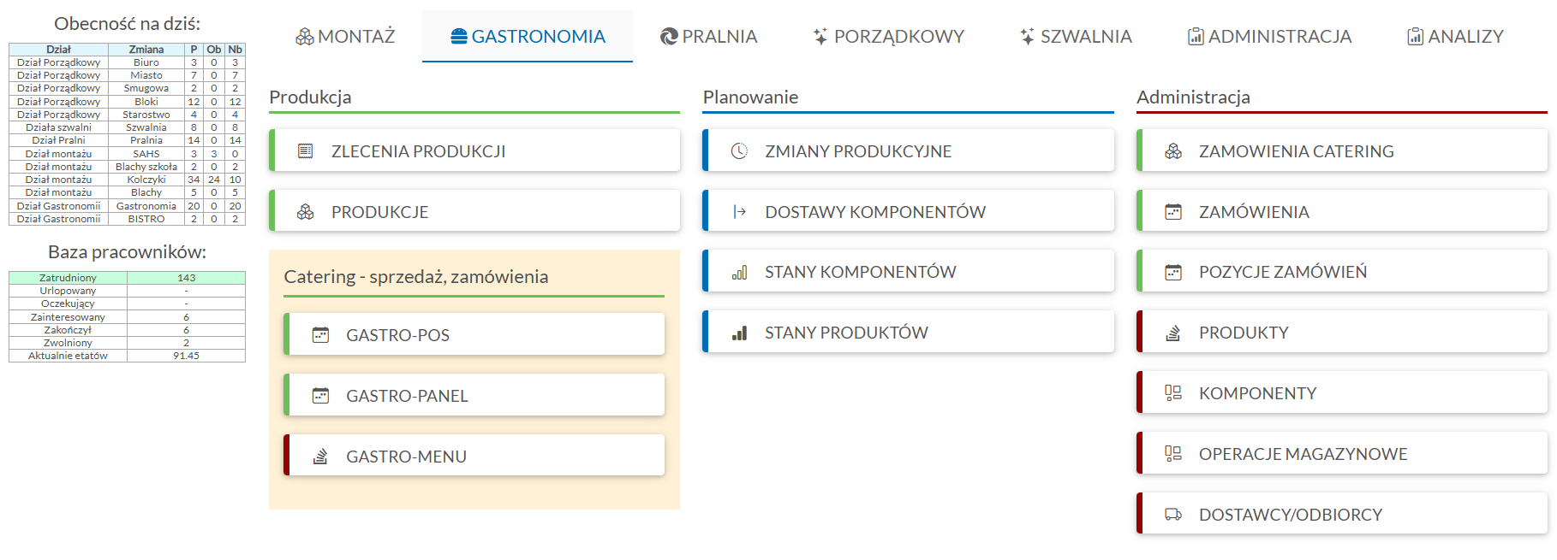The height and width of the screenshot is (560, 1557).
Task: Click the bar chart icon beside Stany Komponentów
Action: point(739,273)
